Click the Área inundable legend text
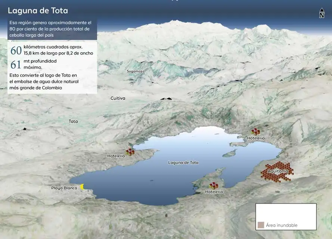 [x=282, y=225]
